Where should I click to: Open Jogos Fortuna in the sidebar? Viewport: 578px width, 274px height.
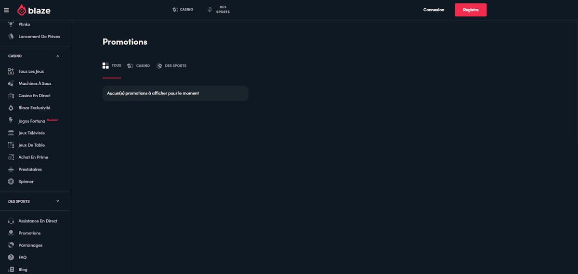31,121
